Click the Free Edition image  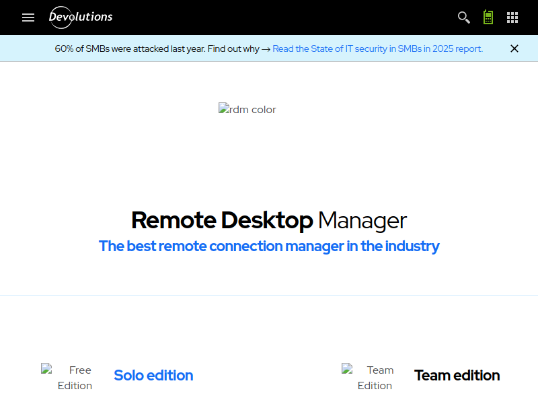(x=67, y=377)
